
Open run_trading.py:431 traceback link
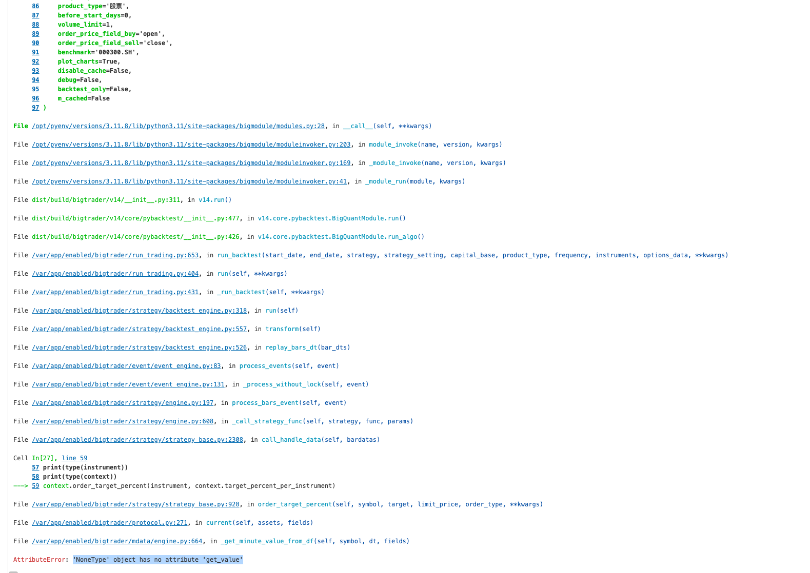tap(115, 292)
